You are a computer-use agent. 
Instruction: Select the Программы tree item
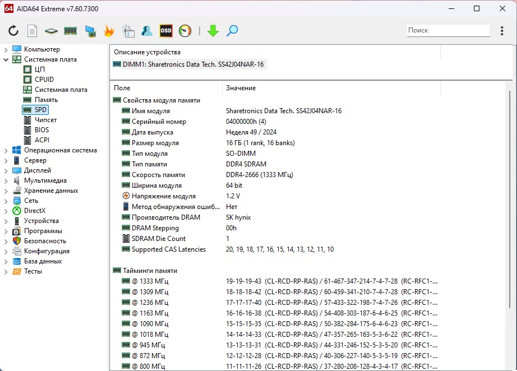[43, 231]
